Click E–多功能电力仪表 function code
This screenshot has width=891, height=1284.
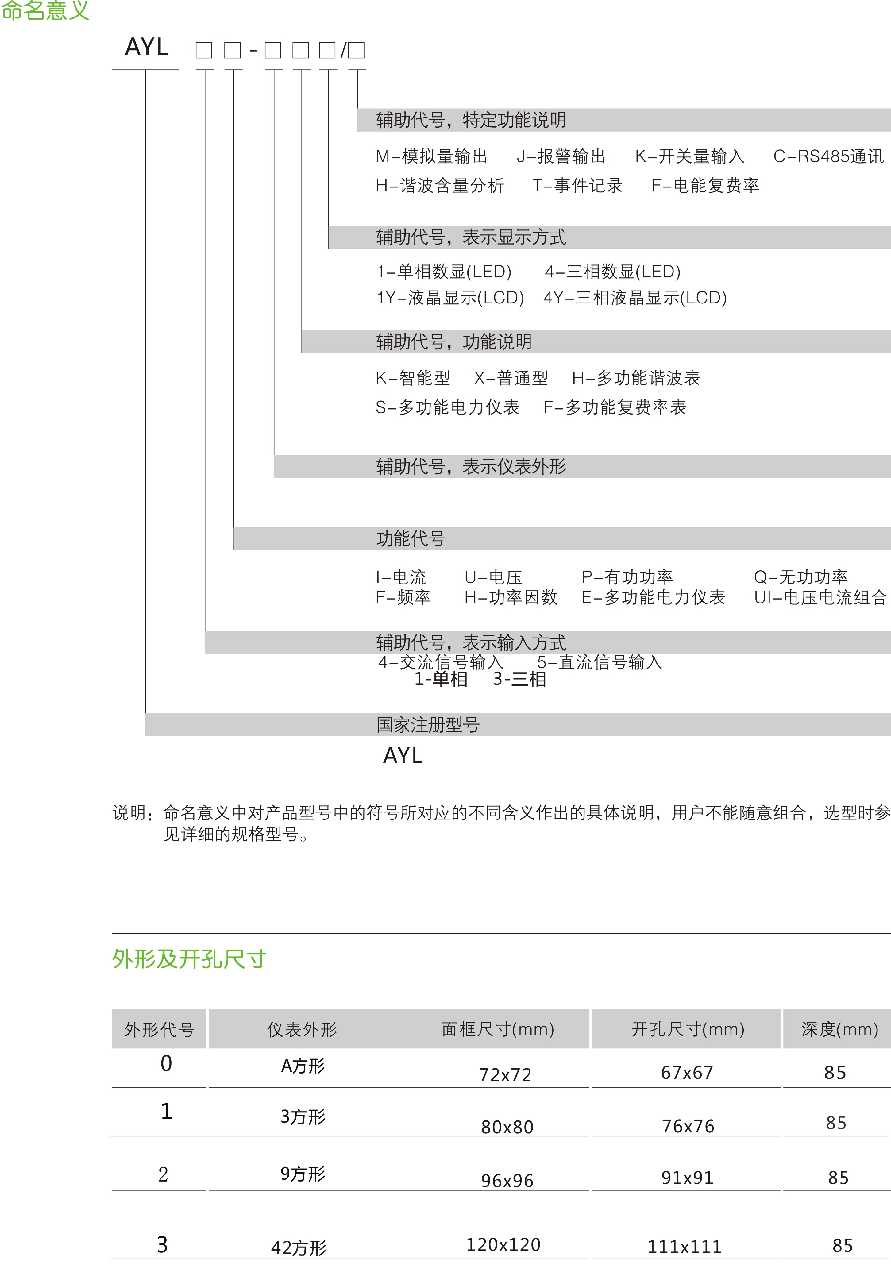point(653,598)
